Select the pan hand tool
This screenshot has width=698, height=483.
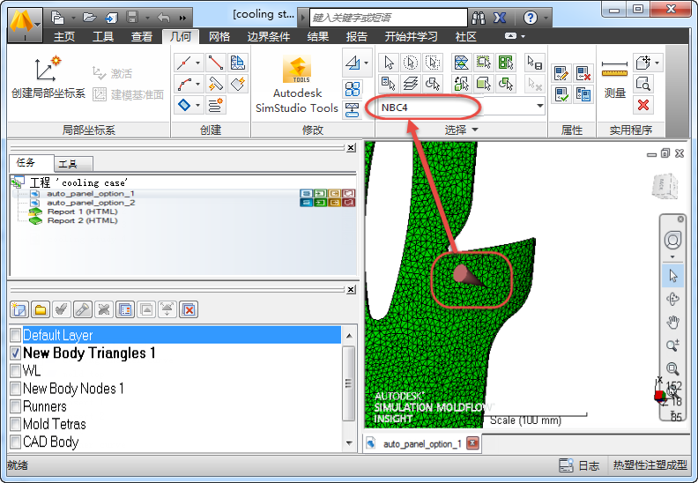[672, 322]
